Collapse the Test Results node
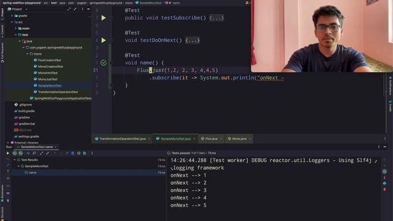 tap(15, 160)
